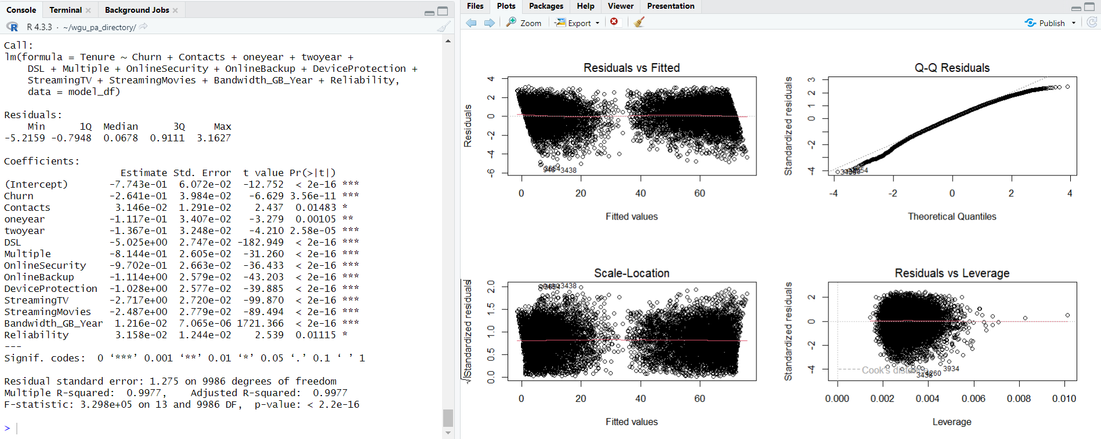The width and height of the screenshot is (1101, 439).
Task: Switch to the Terminal tab
Action: click(66, 10)
